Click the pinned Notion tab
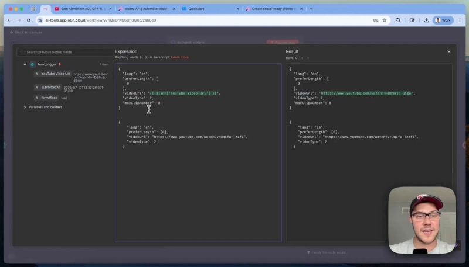 [33, 9]
